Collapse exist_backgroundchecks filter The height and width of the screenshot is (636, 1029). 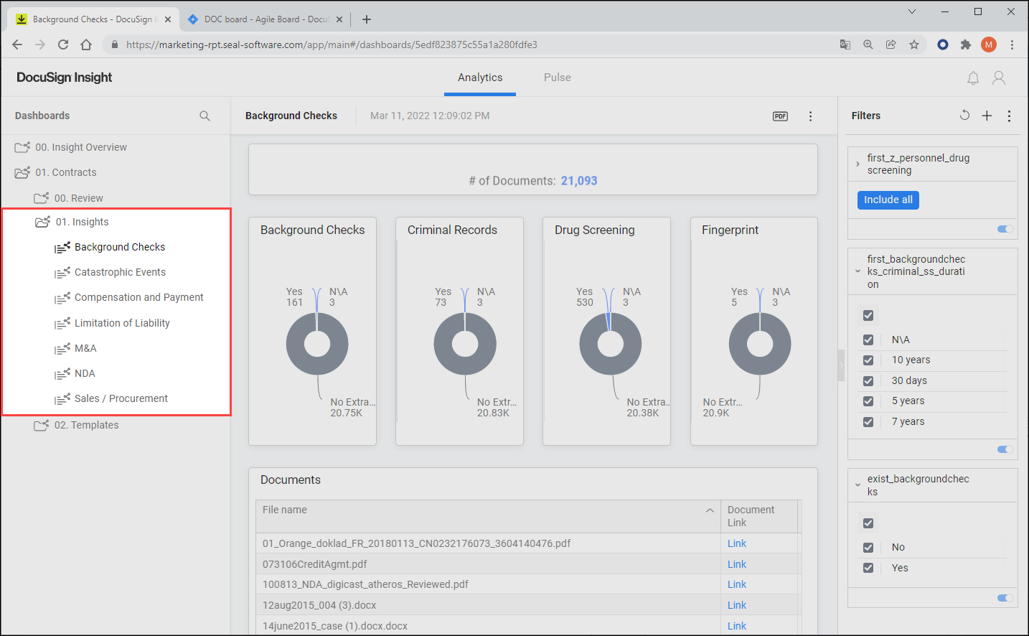click(x=857, y=485)
